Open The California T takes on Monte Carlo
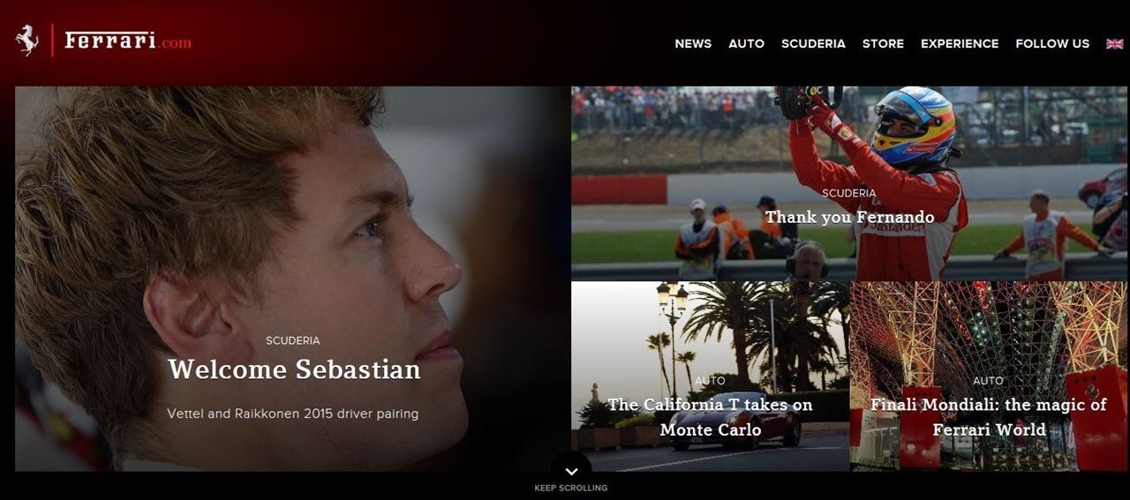1130x500 pixels. click(710, 416)
